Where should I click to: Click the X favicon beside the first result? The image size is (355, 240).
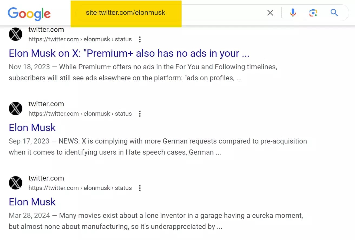[x=15, y=34]
